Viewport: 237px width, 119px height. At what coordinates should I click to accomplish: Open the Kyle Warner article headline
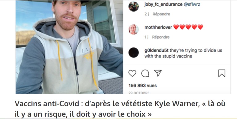click(120, 109)
